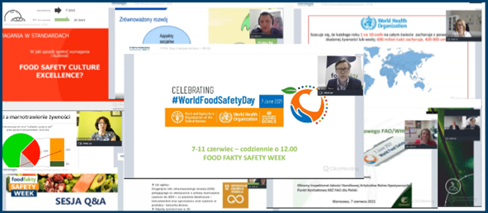Click 'FOOD FAKTY SAFETY WEEK' green text
The image size is (488, 213).
click(x=244, y=158)
